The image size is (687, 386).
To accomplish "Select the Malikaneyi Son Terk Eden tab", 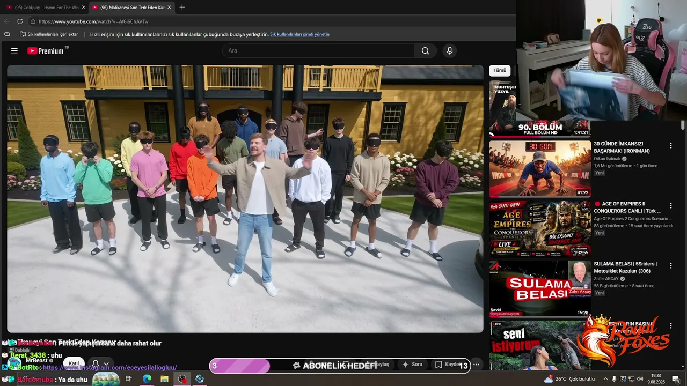I will coord(131,8).
